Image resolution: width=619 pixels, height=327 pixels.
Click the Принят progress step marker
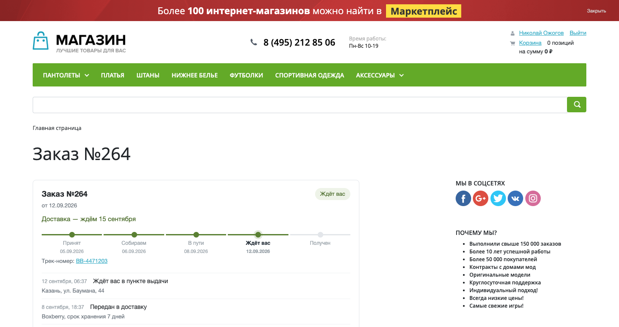point(72,234)
